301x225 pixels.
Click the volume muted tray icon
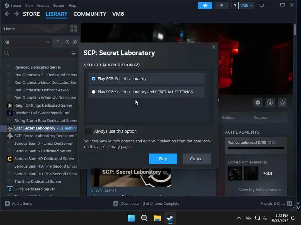[x=265, y=218]
